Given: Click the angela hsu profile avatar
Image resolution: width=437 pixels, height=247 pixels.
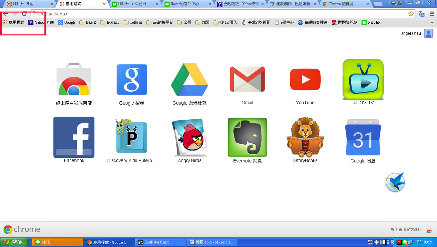Looking at the screenshot, I should 428,33.
